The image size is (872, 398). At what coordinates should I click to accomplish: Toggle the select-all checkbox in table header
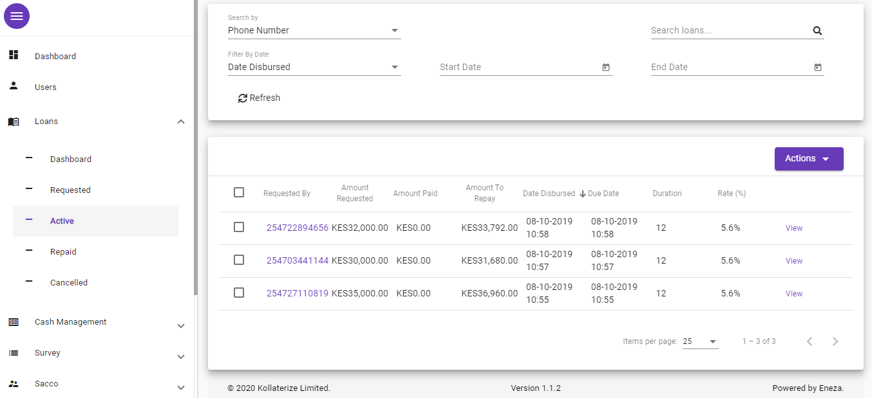tap(239, 192)
